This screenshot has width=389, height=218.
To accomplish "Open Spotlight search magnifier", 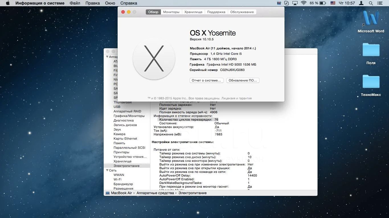I will pos(371,3).
